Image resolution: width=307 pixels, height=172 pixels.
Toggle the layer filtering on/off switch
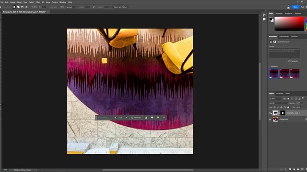point(303,98)
